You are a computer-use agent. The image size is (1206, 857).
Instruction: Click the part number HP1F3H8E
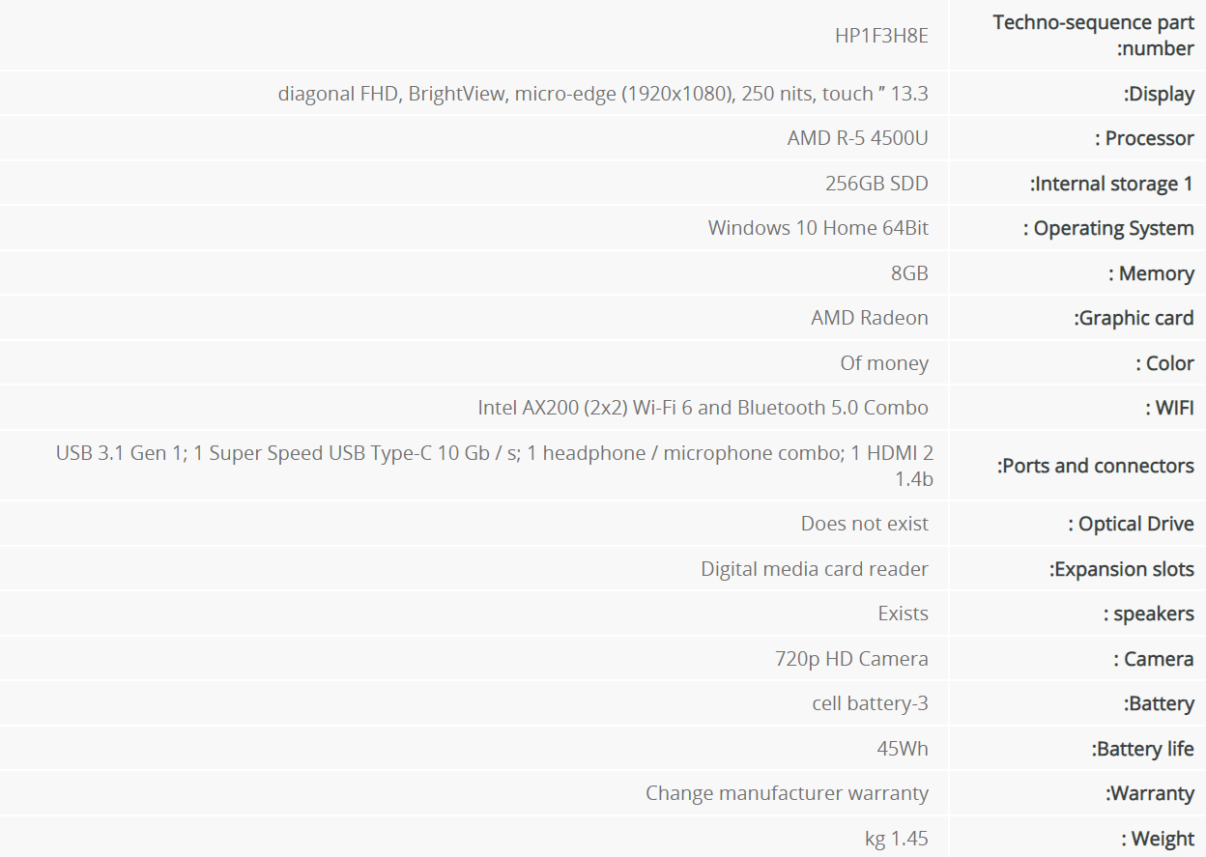pyautogui.click(x=881, y=36)
